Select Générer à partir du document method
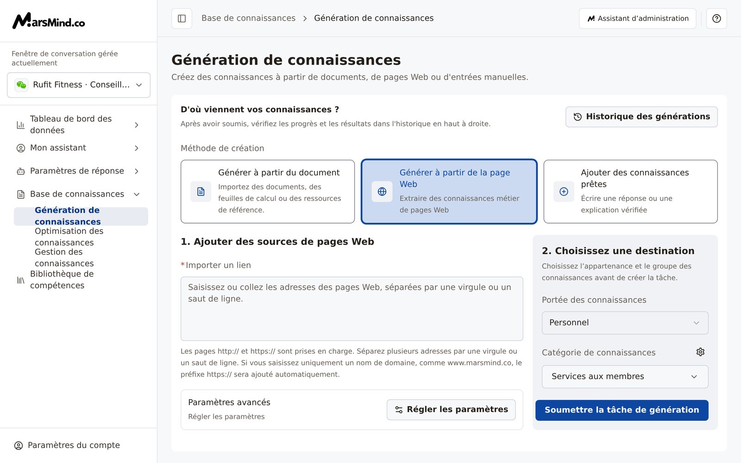The height and width of the screenshot is (463, 741). (x=268, y=192)
